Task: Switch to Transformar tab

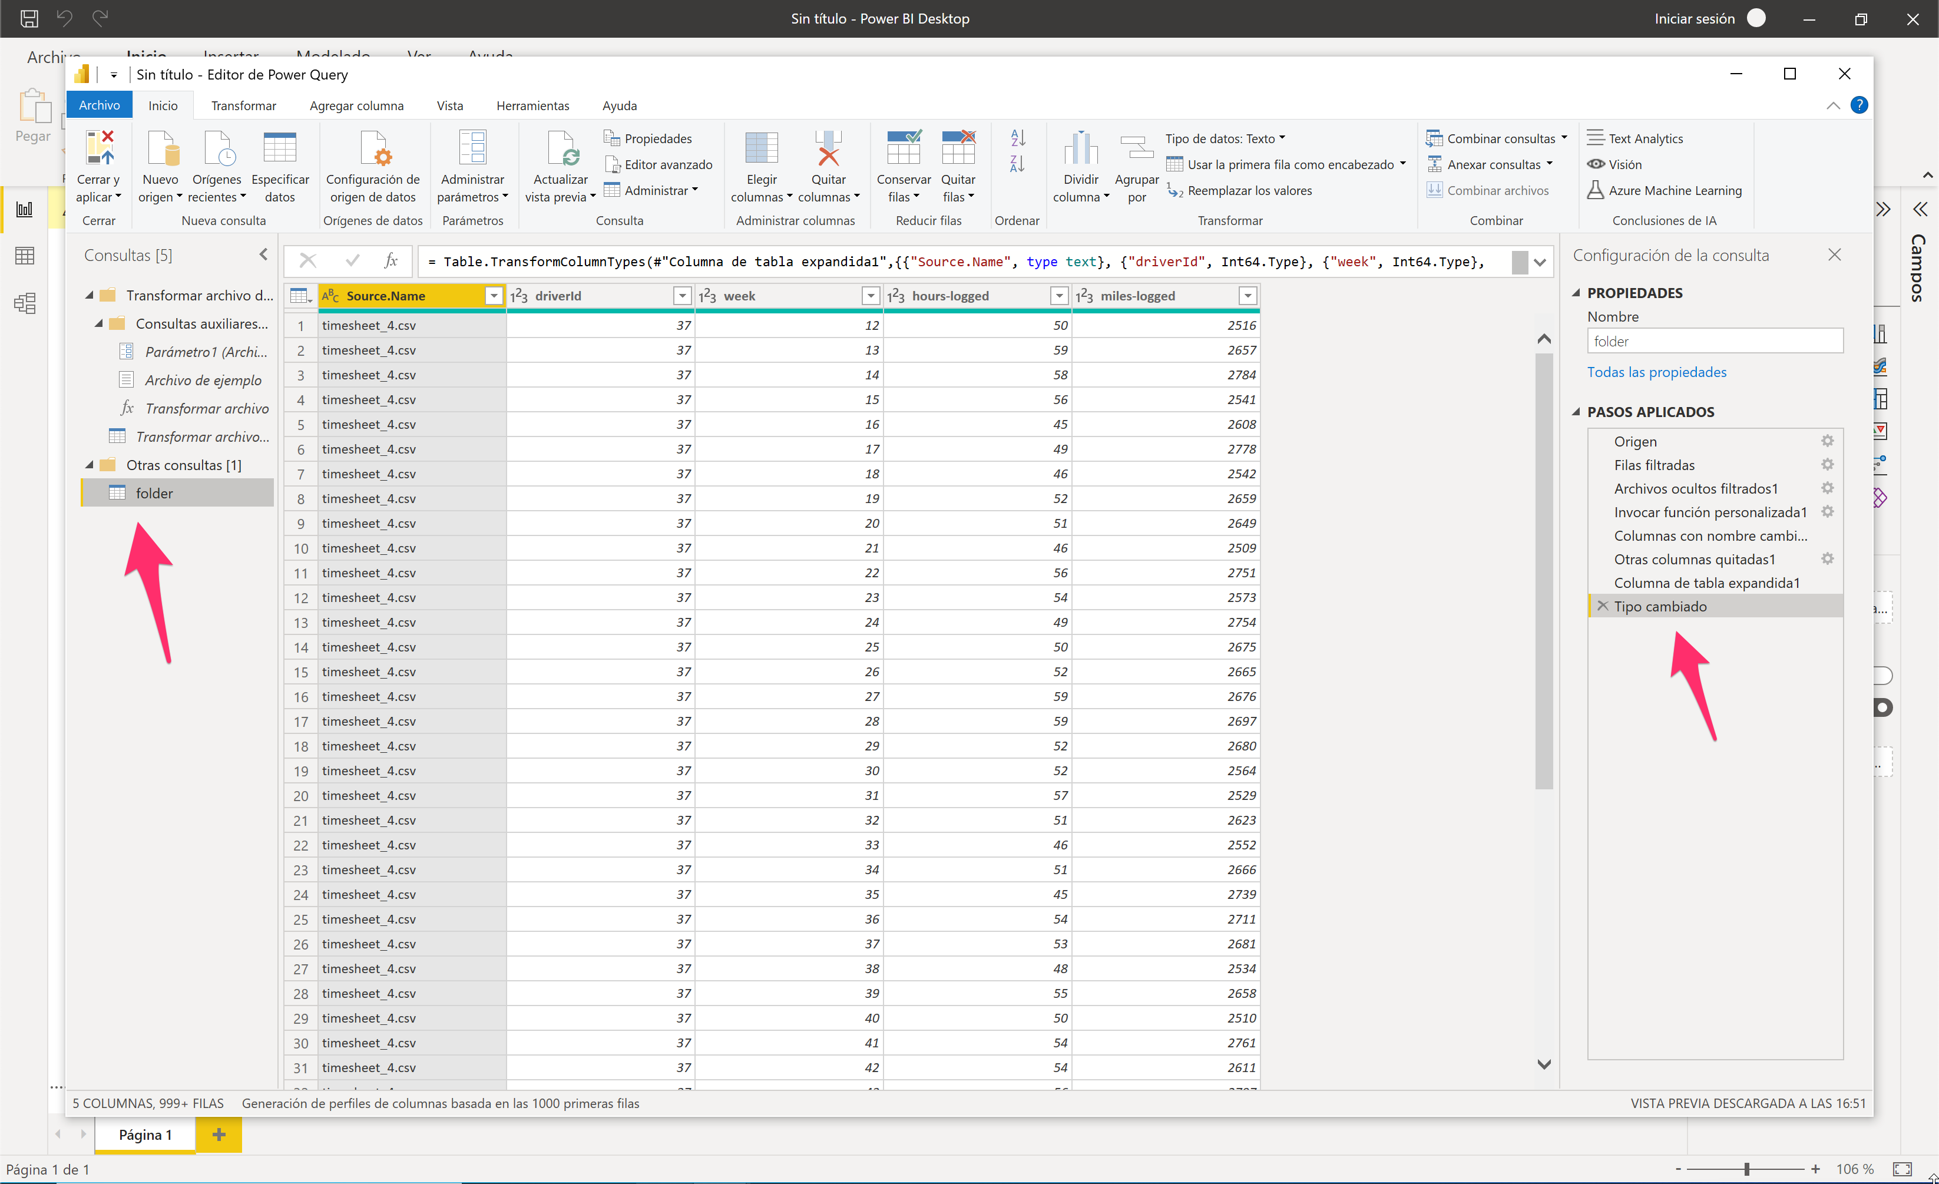Action: (x=244, y=105)
